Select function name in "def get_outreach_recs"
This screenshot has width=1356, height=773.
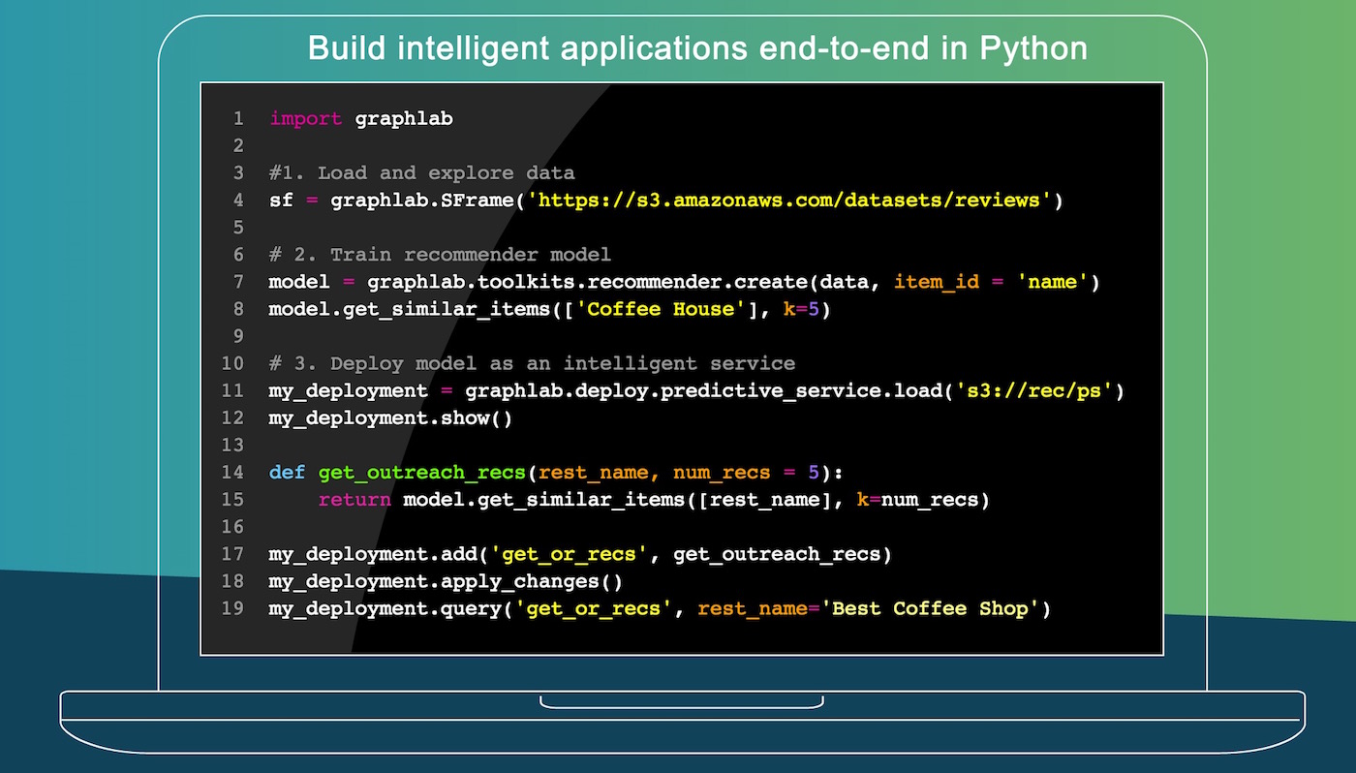(422, 473)
